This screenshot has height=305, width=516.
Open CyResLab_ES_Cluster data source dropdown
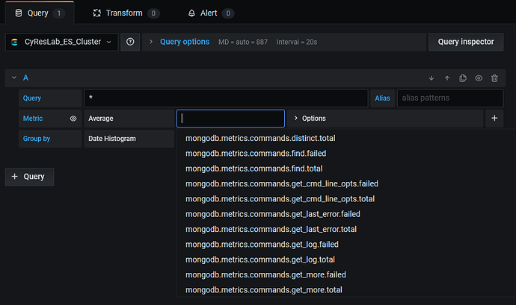tap(62, 42)
